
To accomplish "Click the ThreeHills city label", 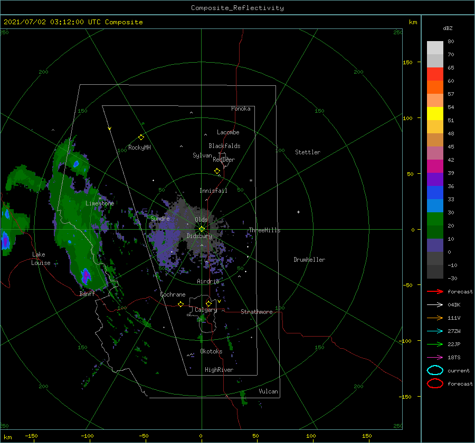I will tap(265, 230).
